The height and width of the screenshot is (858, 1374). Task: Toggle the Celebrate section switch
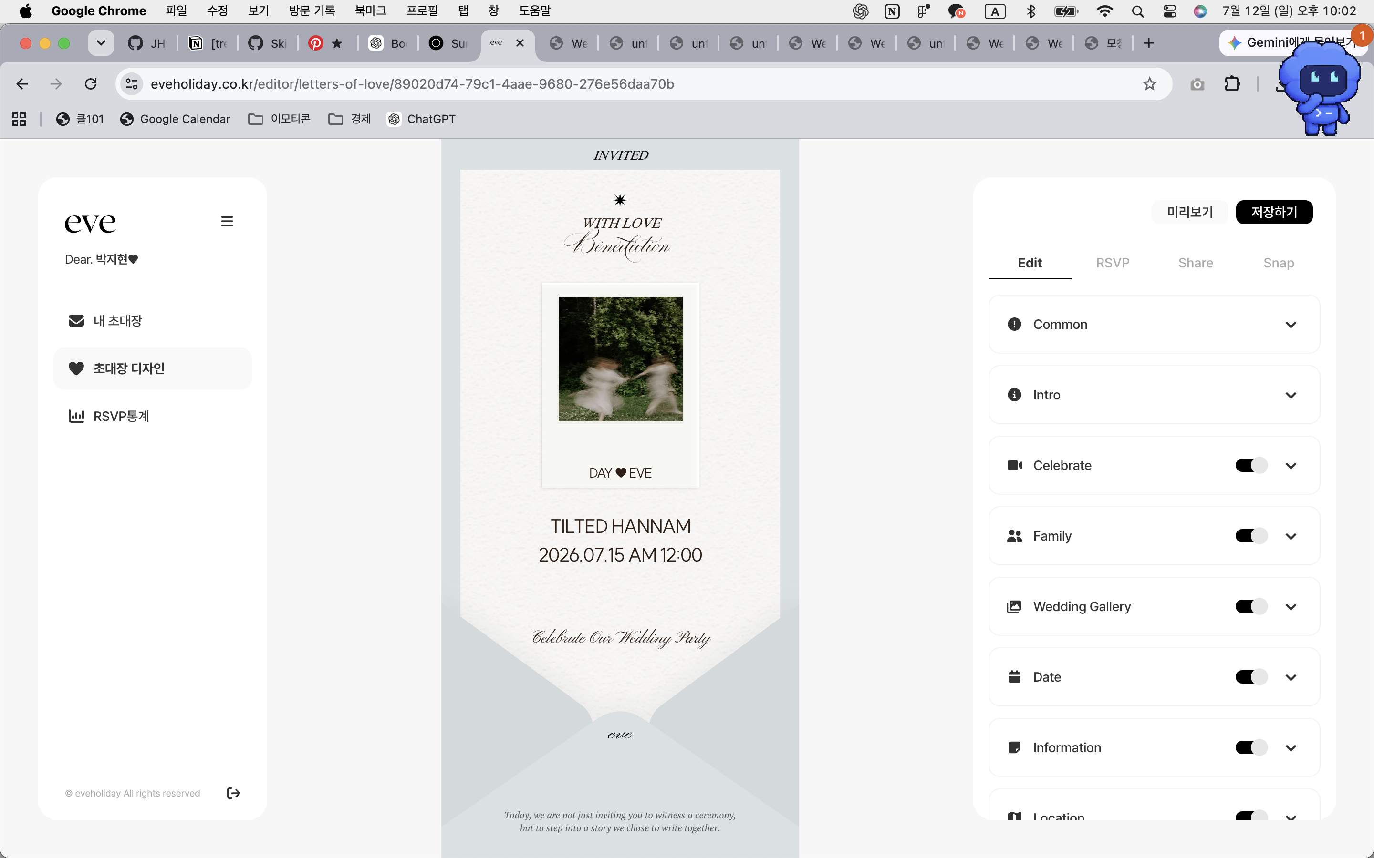click(1251, 465)
